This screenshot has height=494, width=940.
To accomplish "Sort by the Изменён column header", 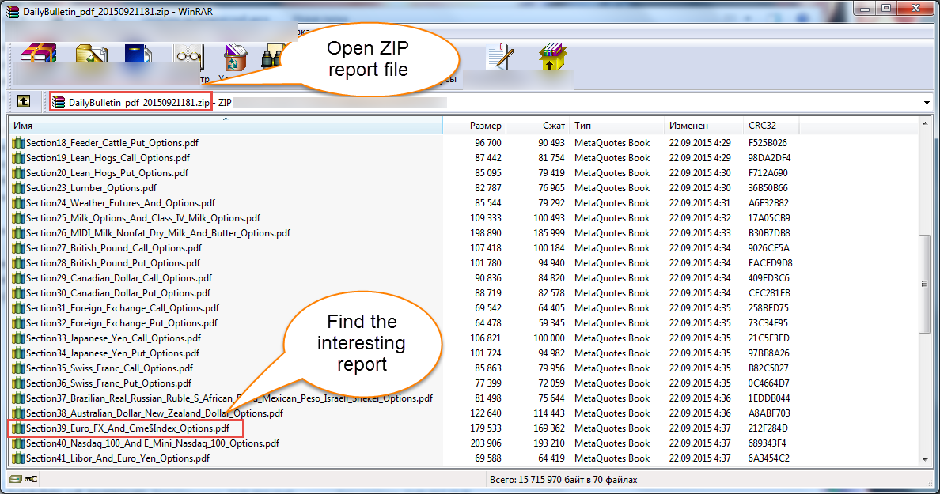I will (703, 125).
